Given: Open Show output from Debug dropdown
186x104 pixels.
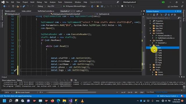Looking at the screenshot, I should tap(37, 80).
